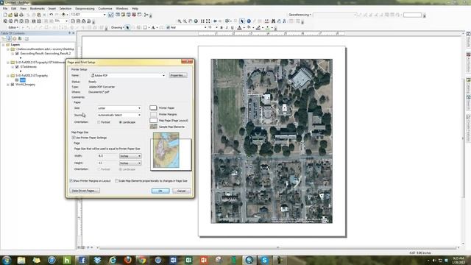
Task: Click the Full Extent globe icon
Action: [x=196, y=21]
